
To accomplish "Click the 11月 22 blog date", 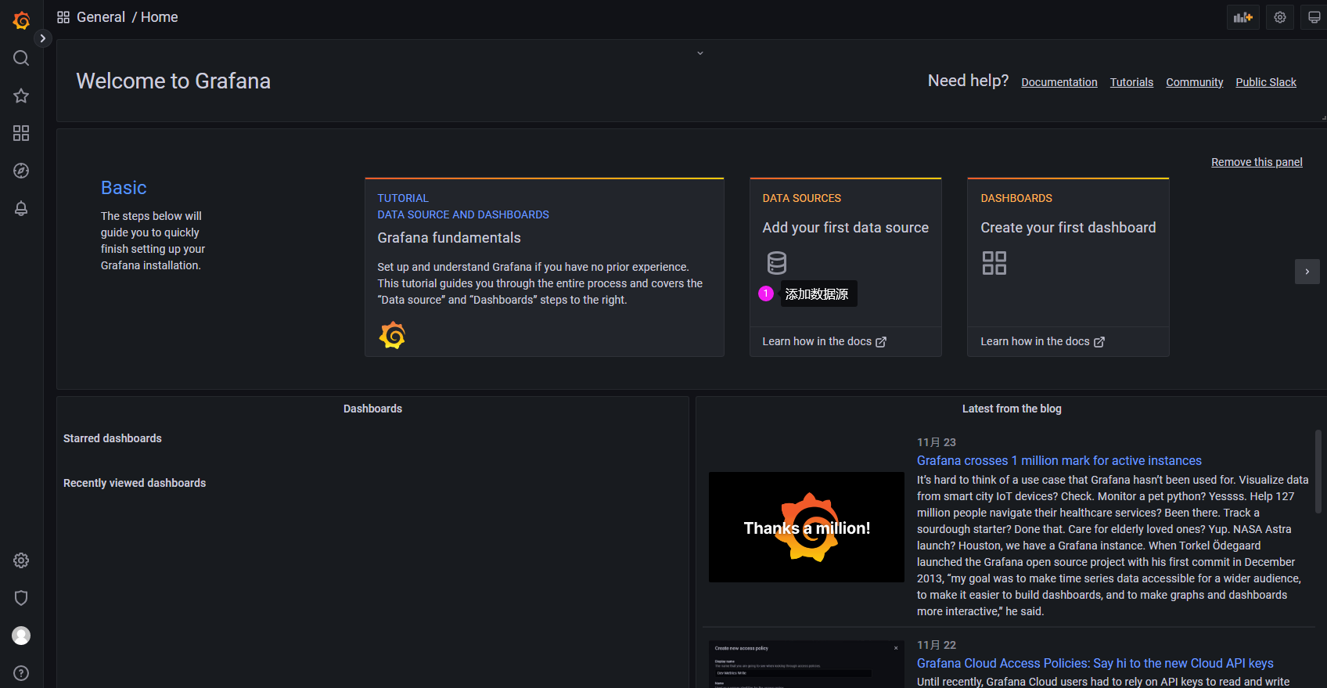I will point(937,645).
